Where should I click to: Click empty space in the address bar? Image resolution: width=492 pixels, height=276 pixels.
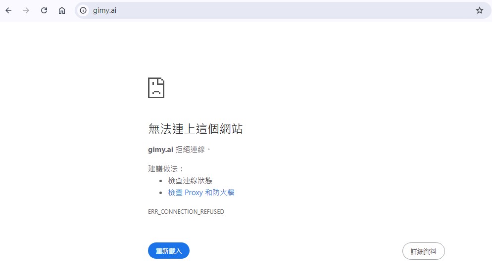(x=297, y=10)
